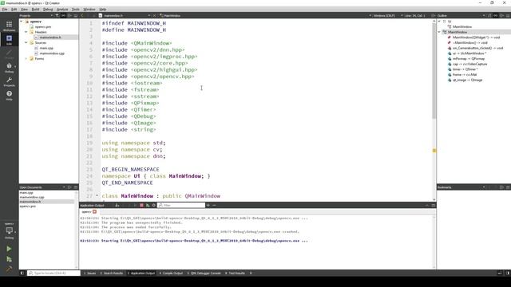Show the Search Results pane

tap(112, 273)
